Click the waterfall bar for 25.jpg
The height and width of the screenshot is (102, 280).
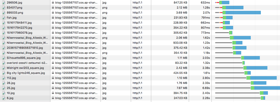click(x=247, y=88)
